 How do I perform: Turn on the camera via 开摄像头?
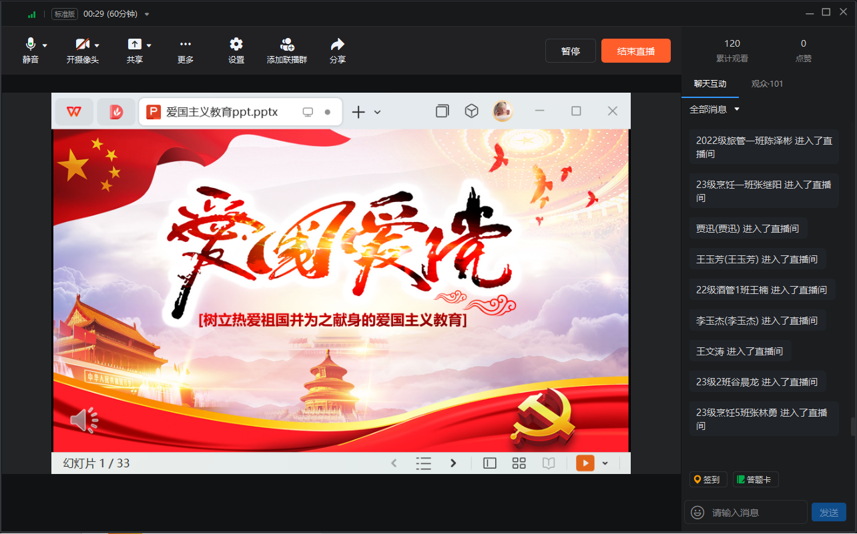click(82, 45)
